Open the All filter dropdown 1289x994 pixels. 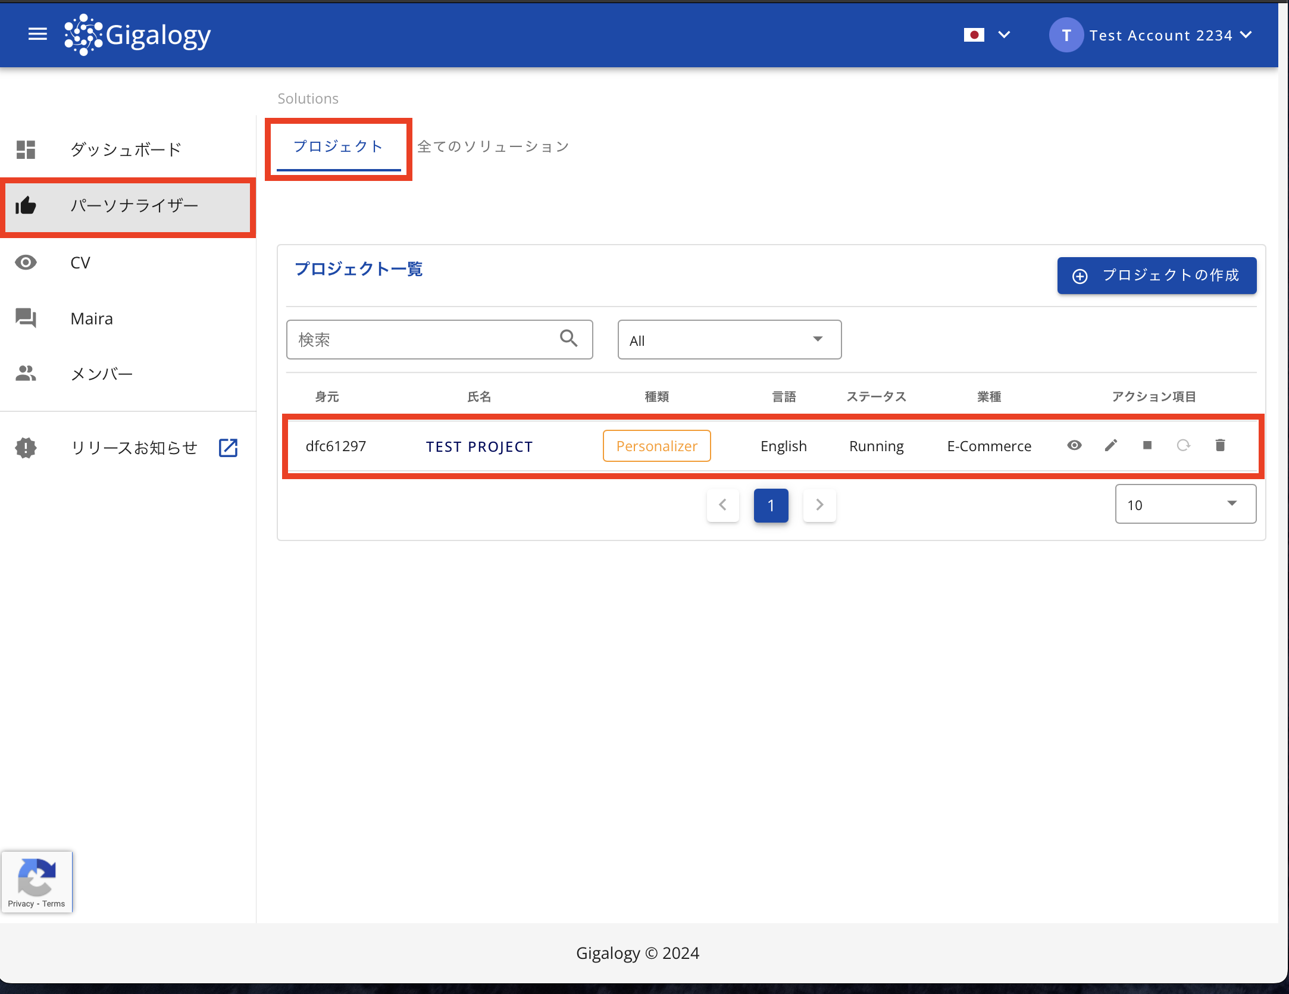[x=729, y=340]
